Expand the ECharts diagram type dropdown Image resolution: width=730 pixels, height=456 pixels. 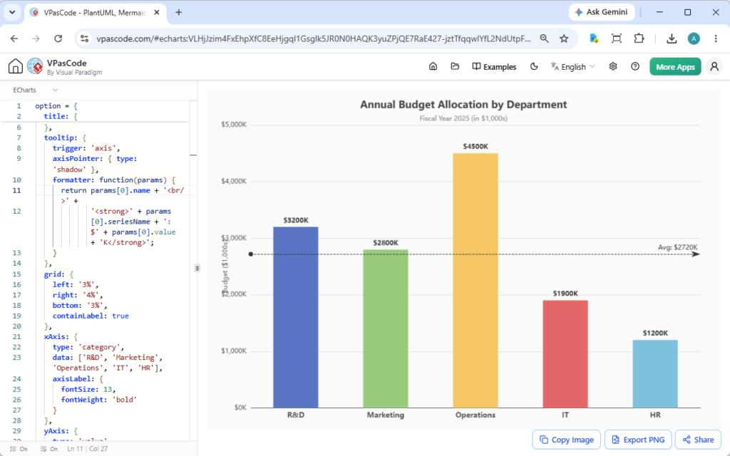[x=36, y=90]
